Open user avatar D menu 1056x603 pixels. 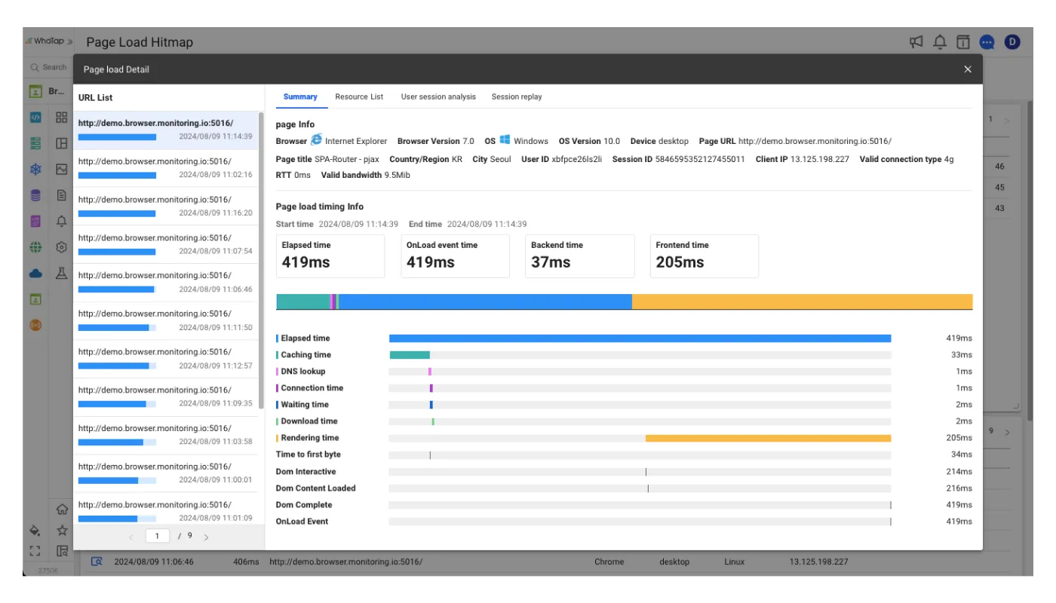point(1011,42)
